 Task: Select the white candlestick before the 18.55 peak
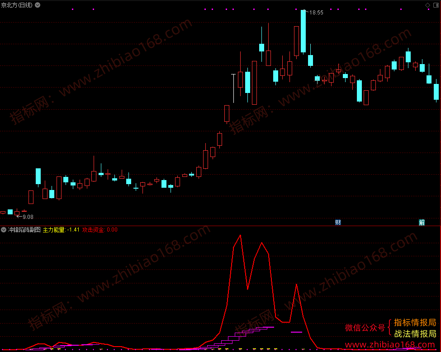[x=233, y=88]
